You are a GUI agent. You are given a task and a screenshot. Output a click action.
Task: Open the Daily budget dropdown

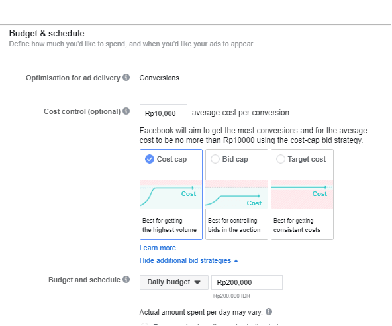pyautogui.click(x=174, y=282)
